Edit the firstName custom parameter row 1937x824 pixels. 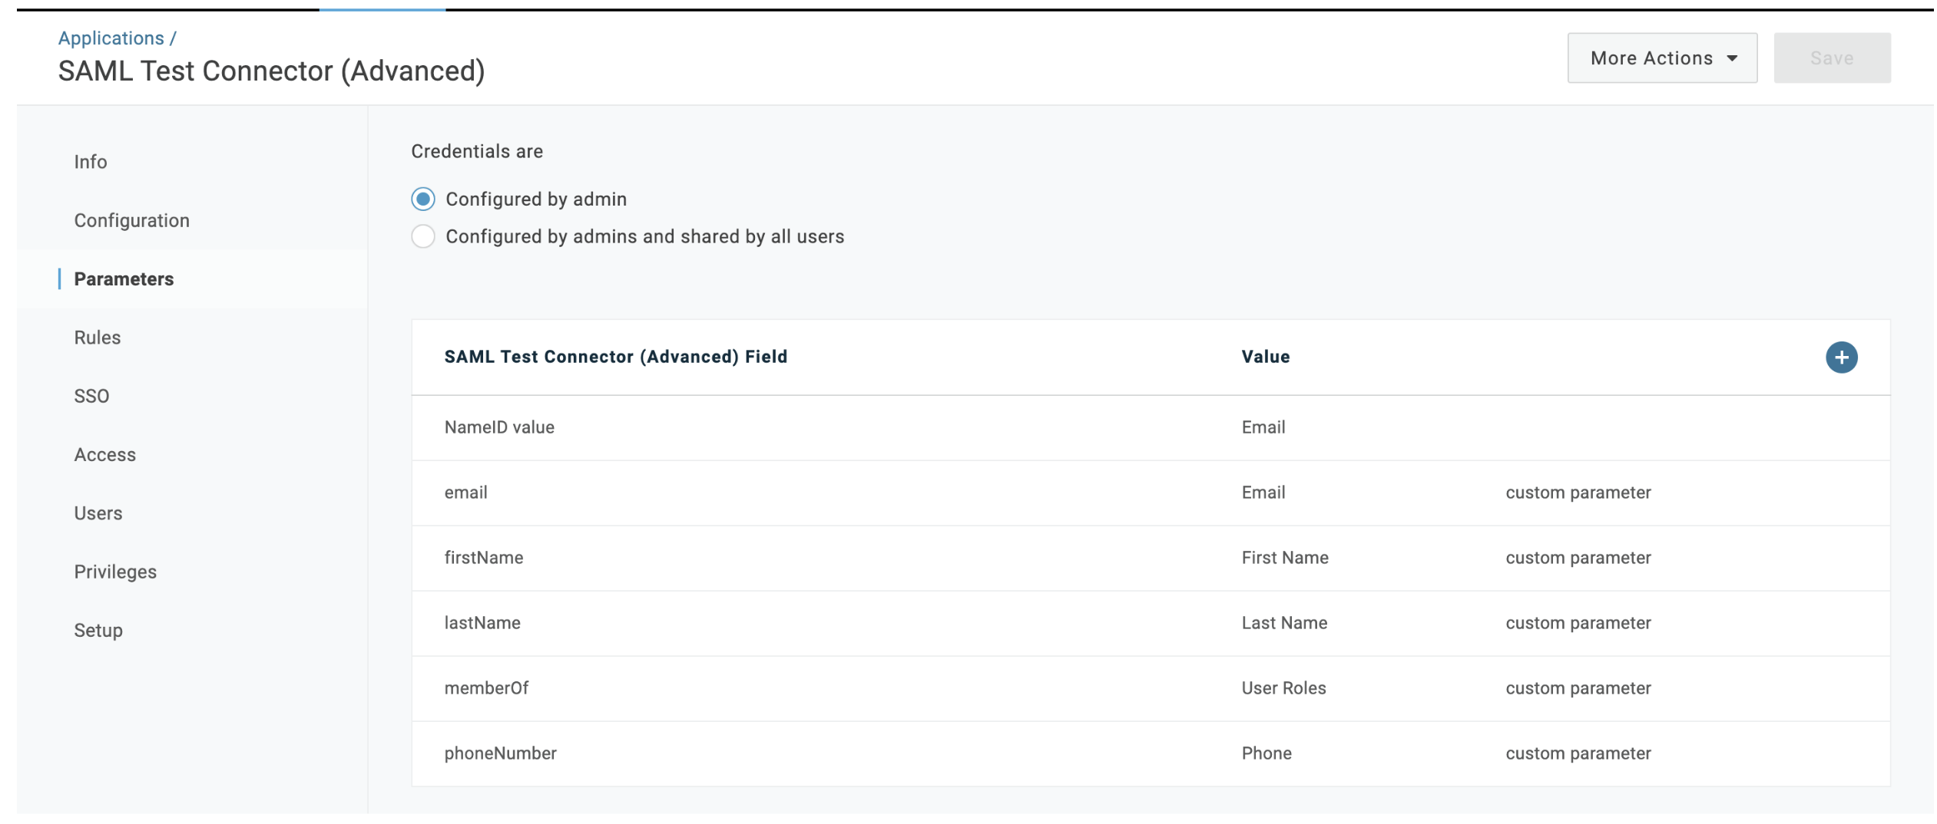click(x=484, y=558)
